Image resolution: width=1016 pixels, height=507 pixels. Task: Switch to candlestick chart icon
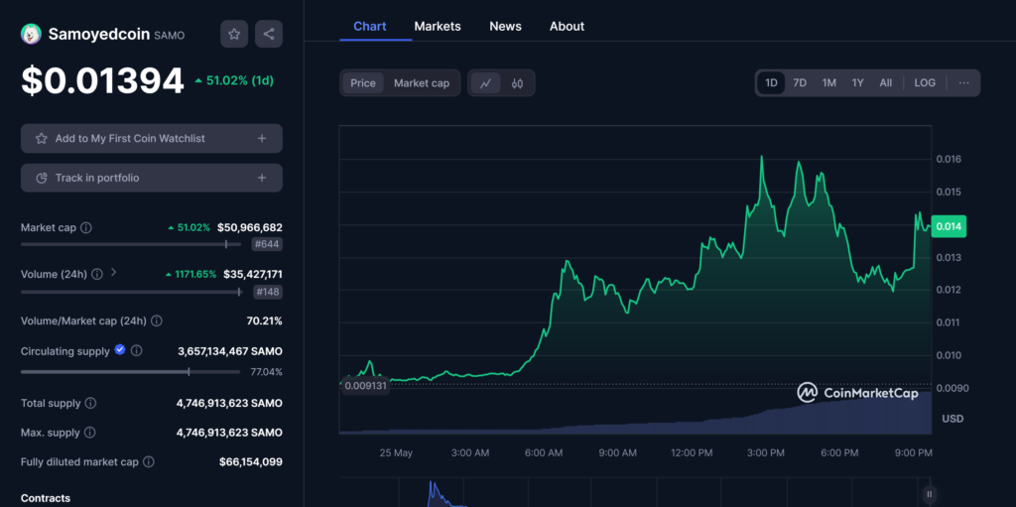click(x=517, y=83)
